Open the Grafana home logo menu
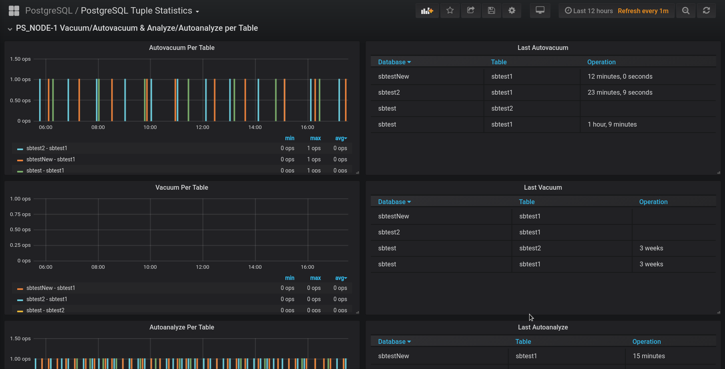This screenshot has height=369, width=725. 14,11
